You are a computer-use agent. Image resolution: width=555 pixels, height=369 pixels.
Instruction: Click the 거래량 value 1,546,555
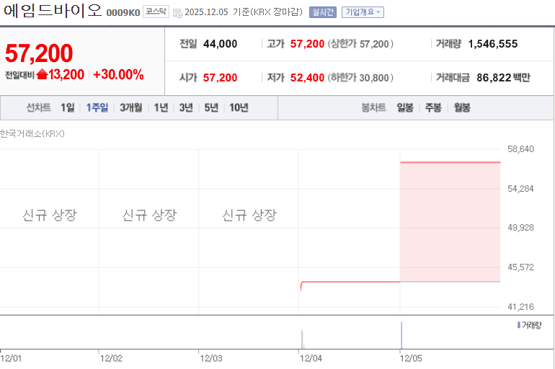click(493, 44)
